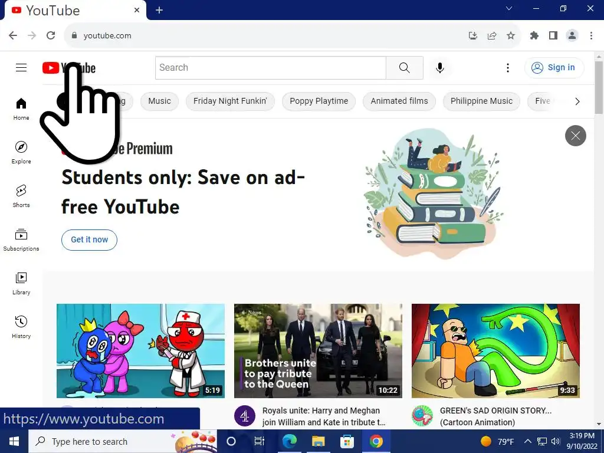Dismiss the Premium banner with the X button
604x453 pixels.
point(576,136)
